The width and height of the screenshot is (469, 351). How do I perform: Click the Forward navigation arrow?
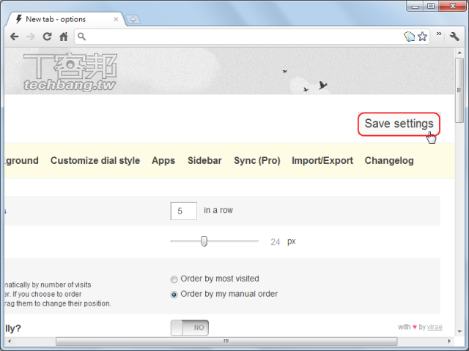[x=30, y=37]
